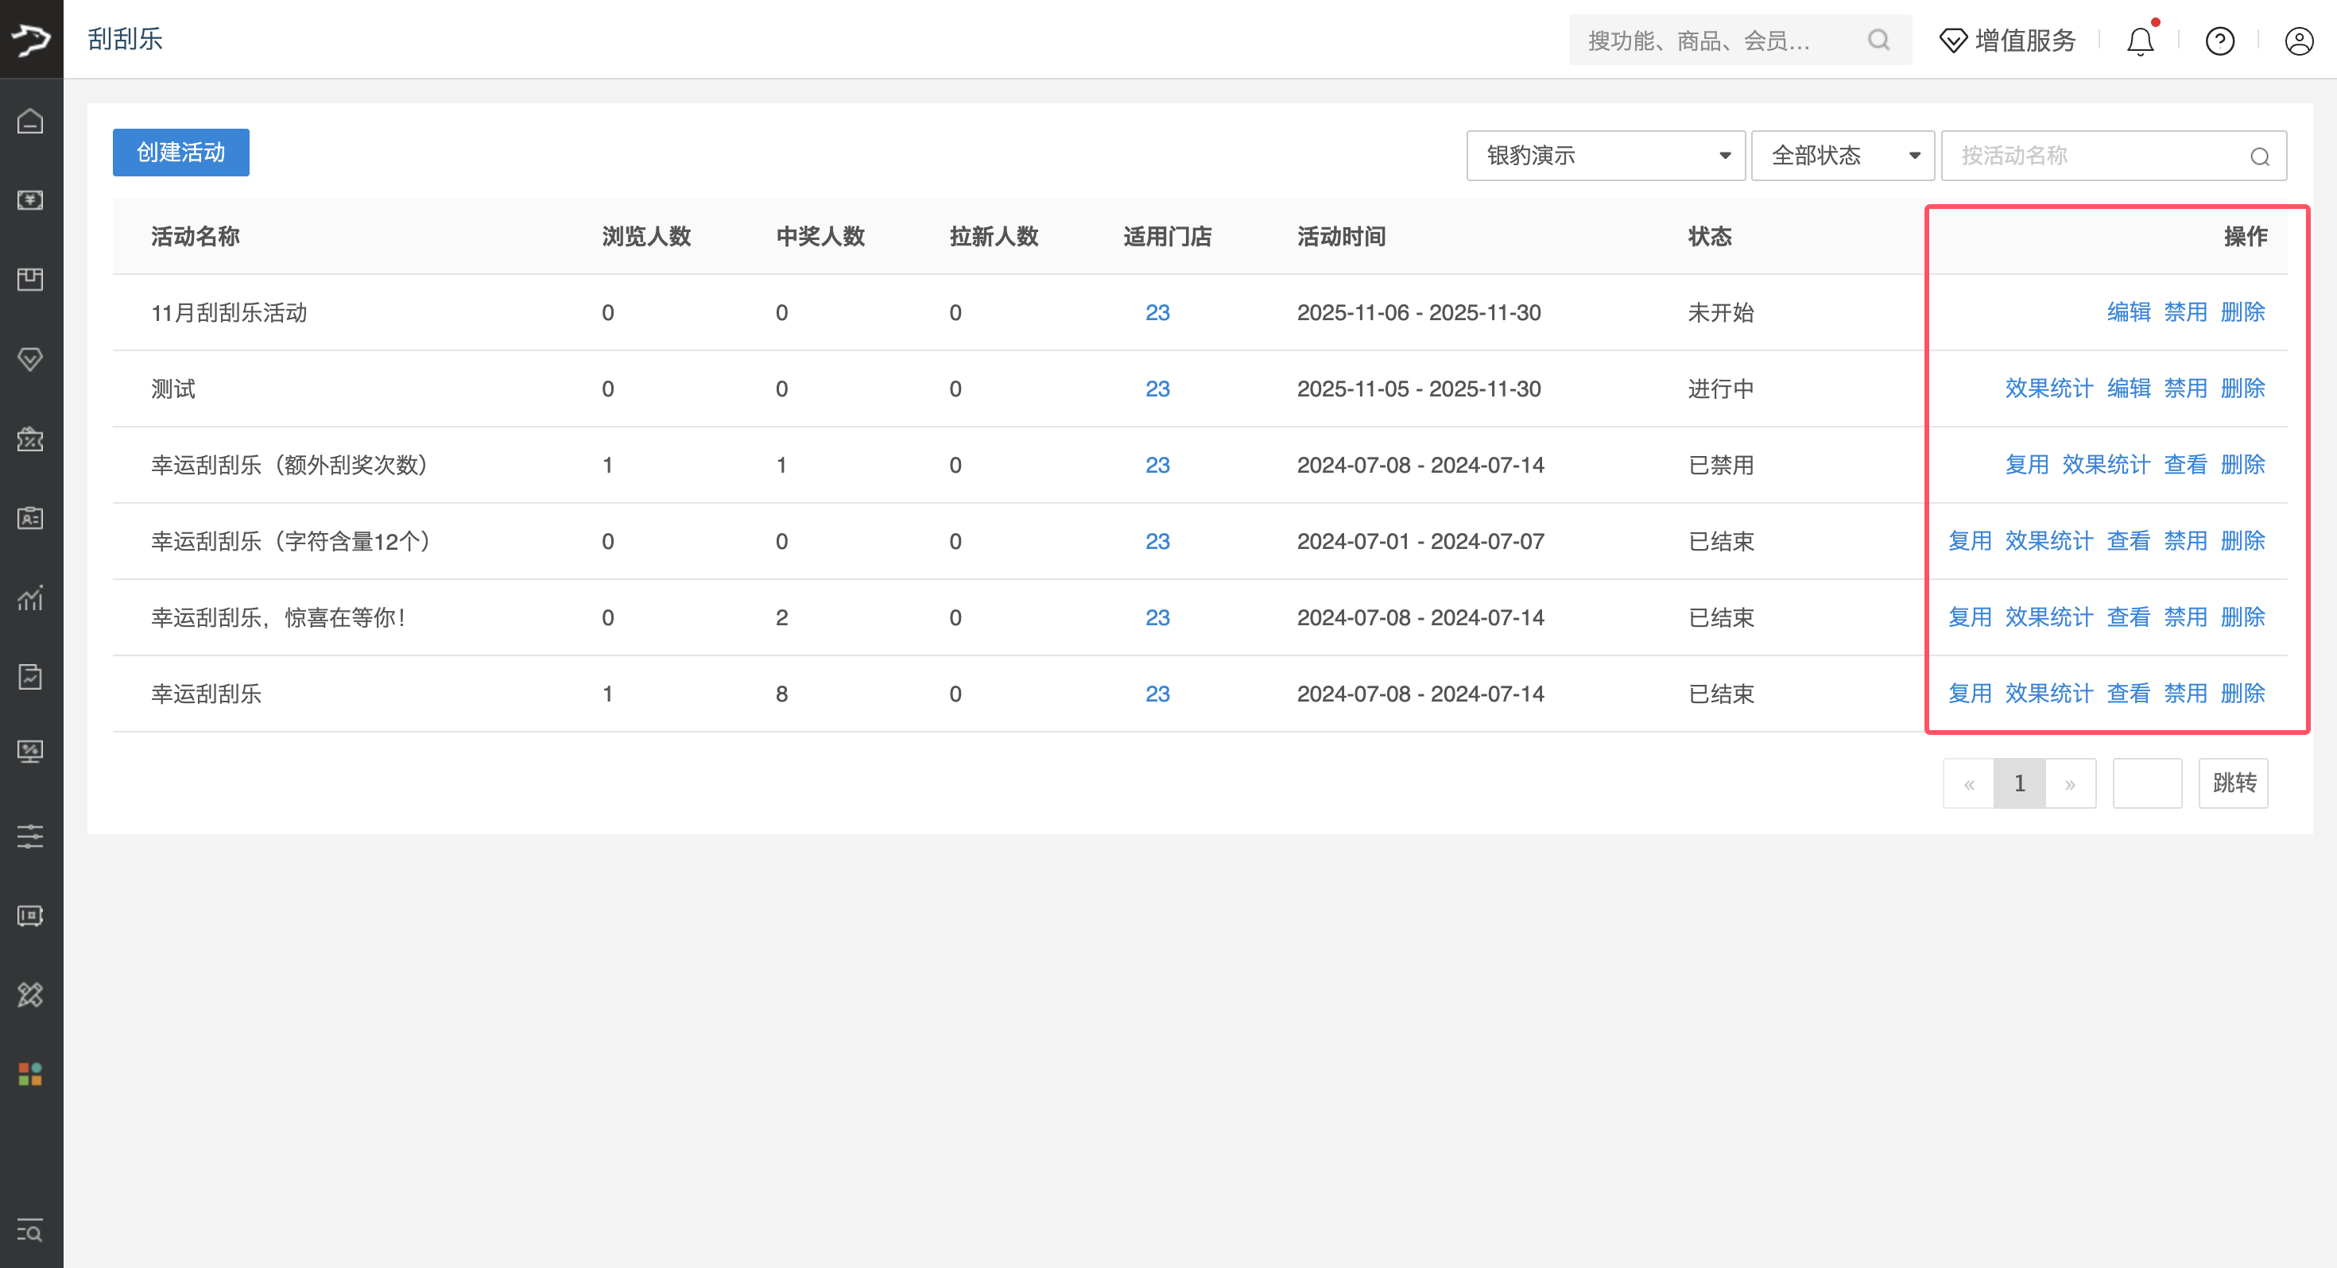Go to next page with » arrow
The image size is (2337, 1268).
pos(2069,783)
